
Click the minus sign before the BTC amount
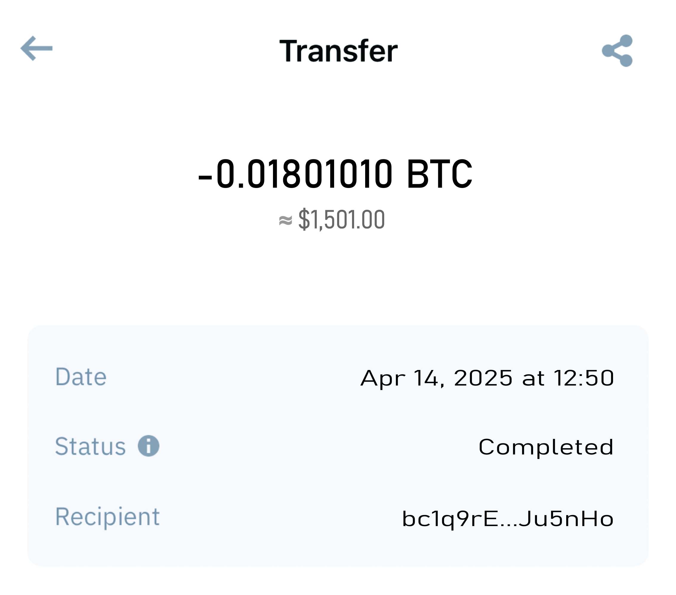[x=205, y=179]
